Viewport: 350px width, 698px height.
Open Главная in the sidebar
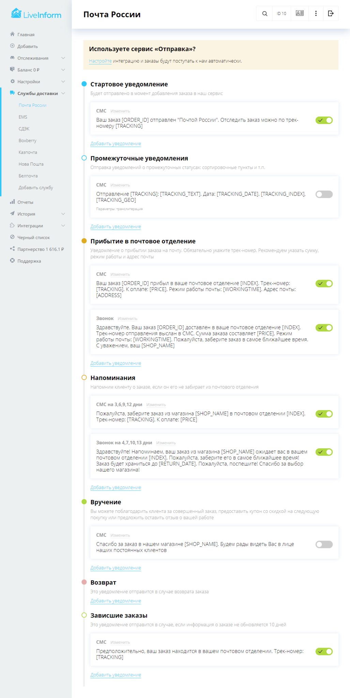point(26,34)
